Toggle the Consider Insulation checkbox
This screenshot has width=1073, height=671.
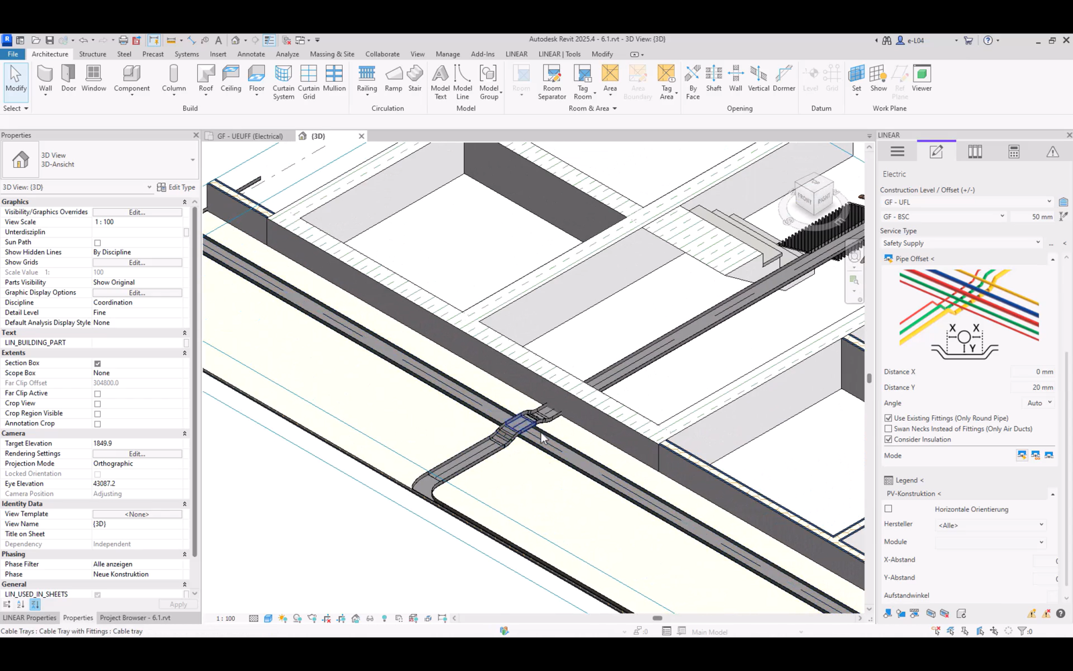pos(889,440)
